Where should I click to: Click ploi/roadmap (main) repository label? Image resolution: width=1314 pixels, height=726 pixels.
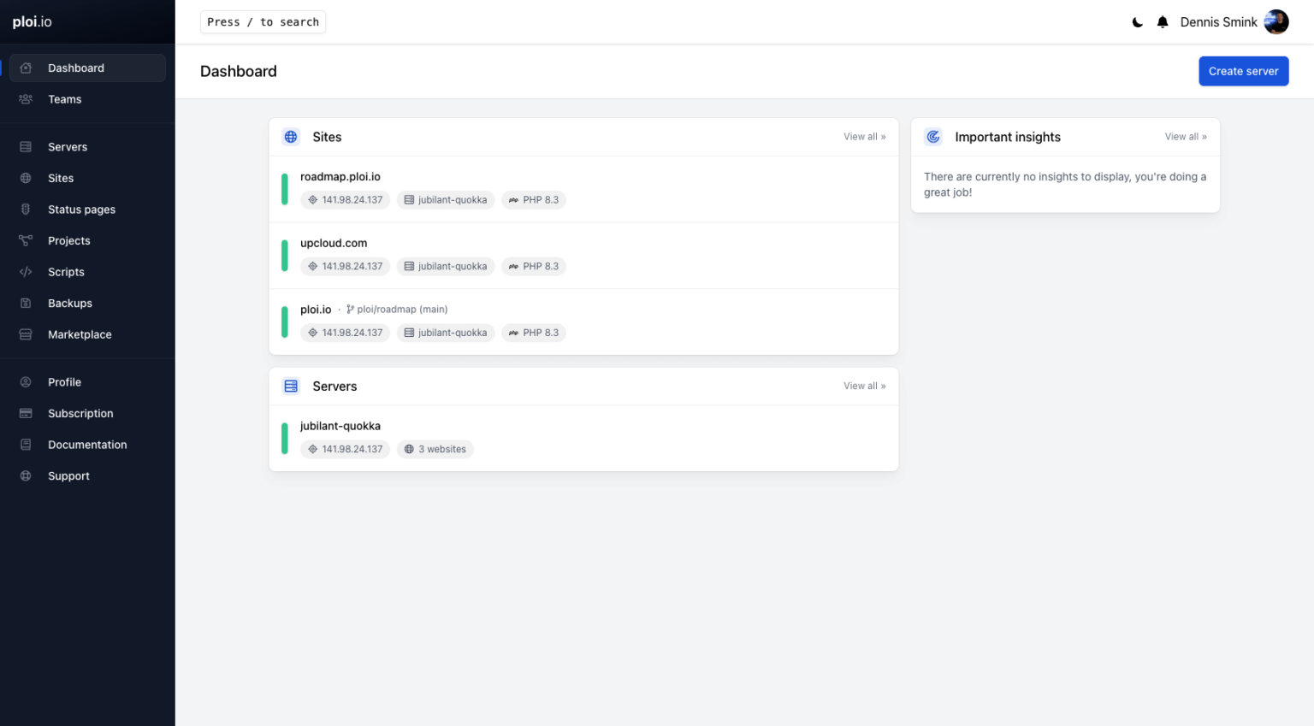click(397, 310)
